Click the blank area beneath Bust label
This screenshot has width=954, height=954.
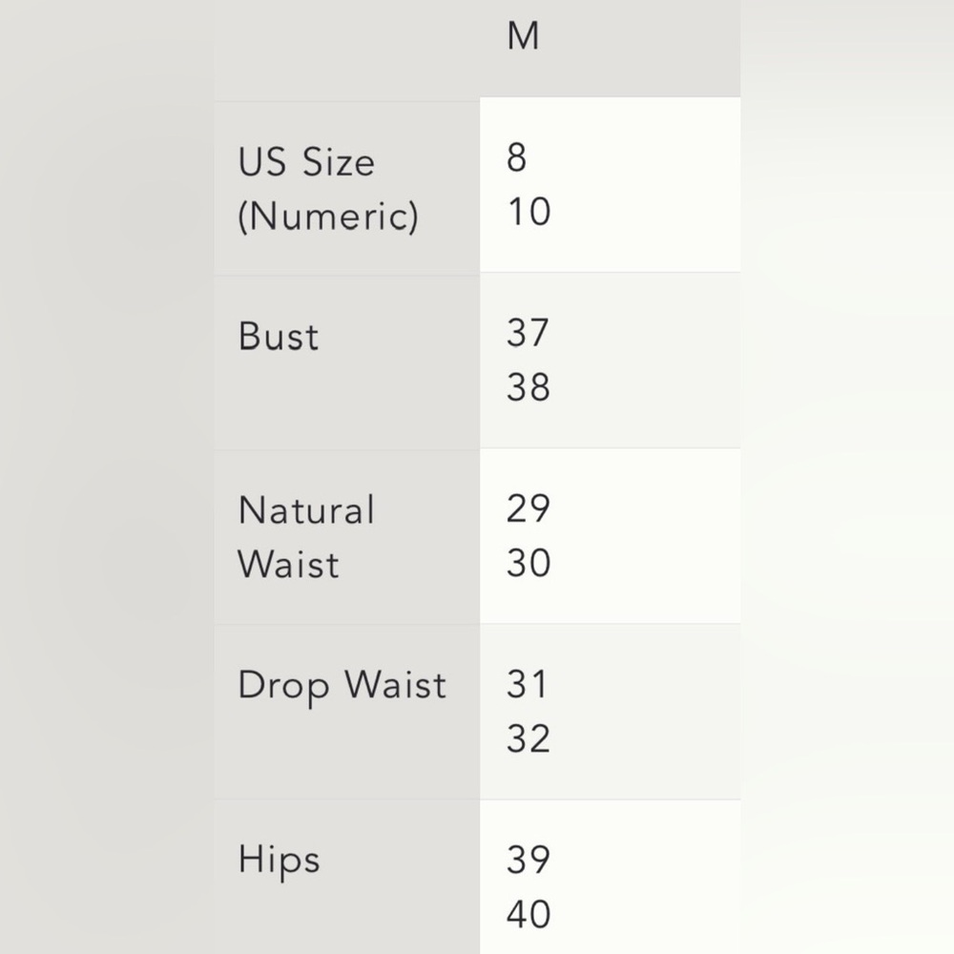tap(347, 402)
